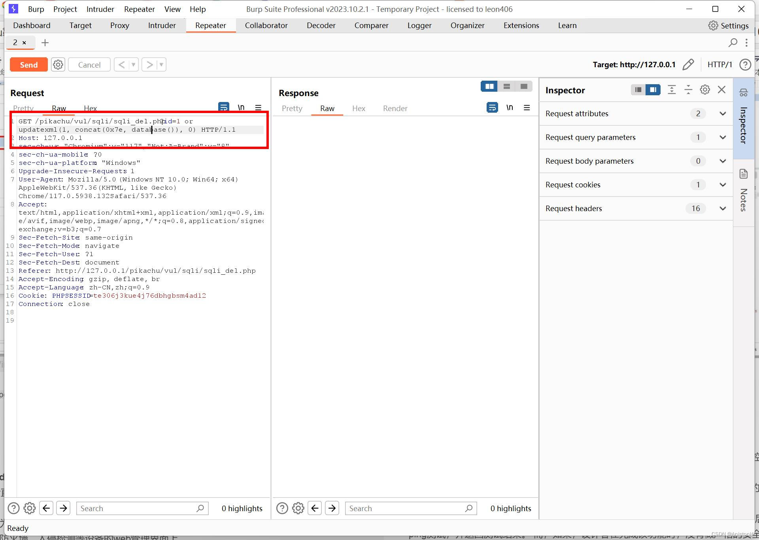Switch to Dashboard tab

tap(32, 26)
